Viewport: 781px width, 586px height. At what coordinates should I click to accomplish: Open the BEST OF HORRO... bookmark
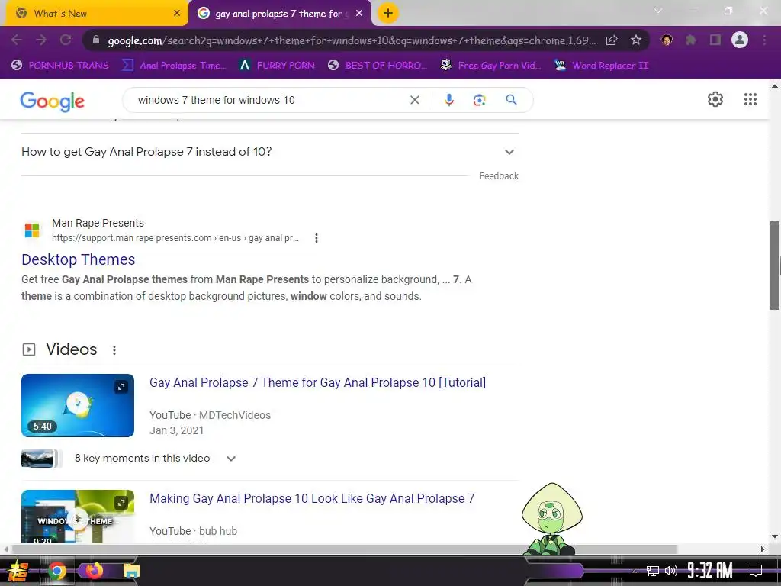378,66
